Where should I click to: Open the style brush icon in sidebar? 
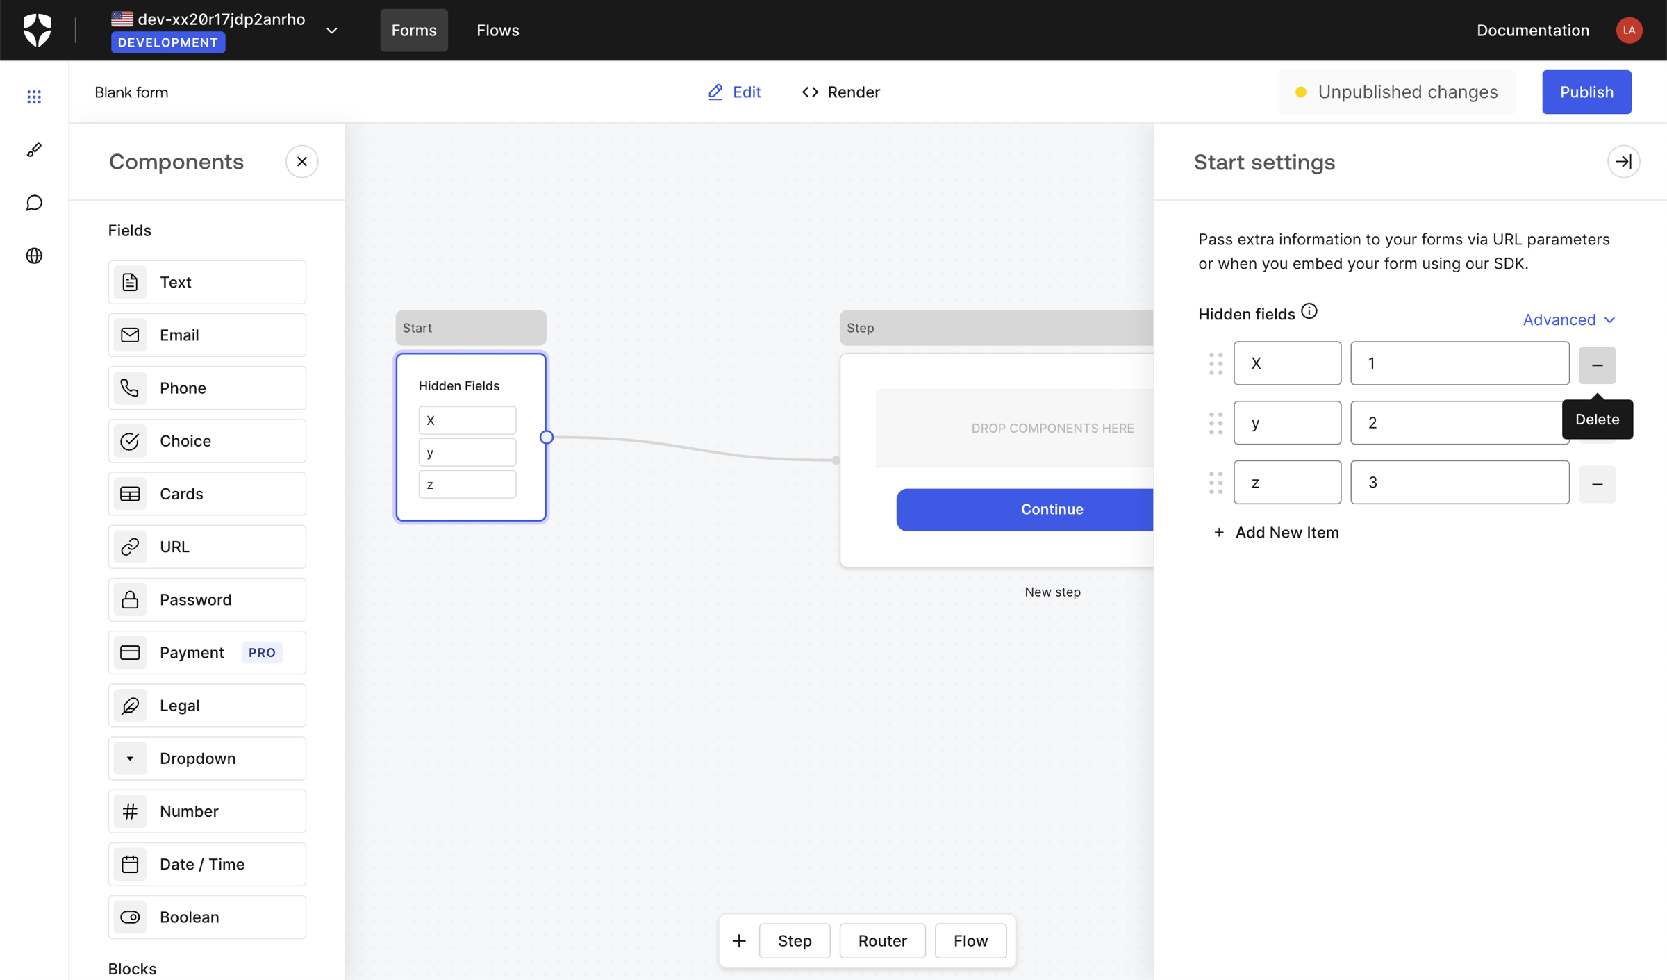[x=34, y=149]
